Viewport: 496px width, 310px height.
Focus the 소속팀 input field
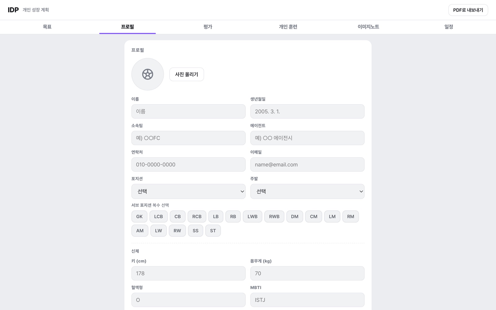[188, 138]
